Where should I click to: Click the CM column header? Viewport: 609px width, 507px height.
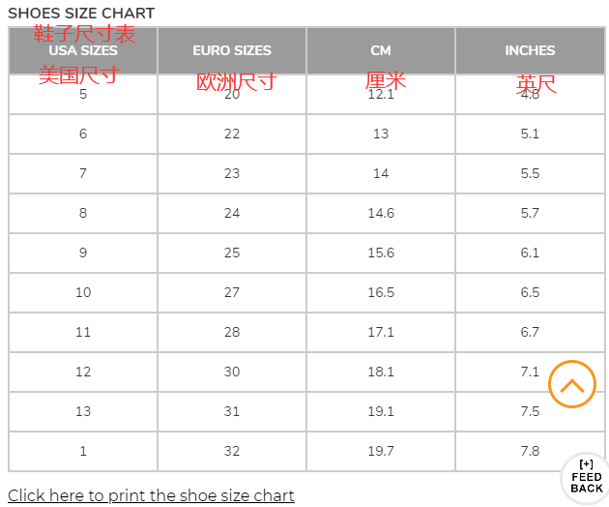pyautogui.click(x=381, y=50)
